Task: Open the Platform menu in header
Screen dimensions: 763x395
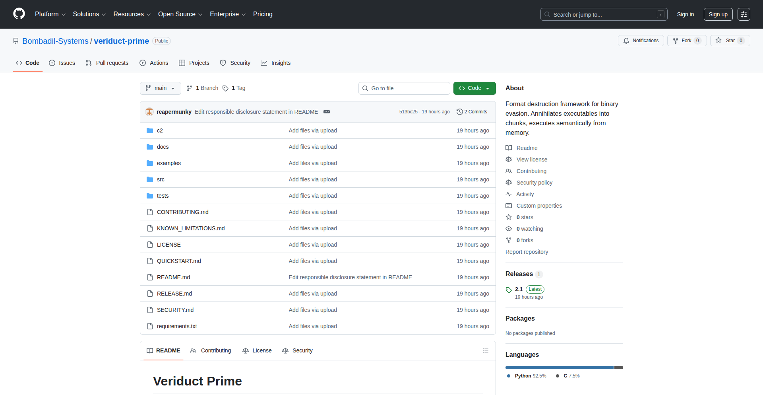Action: point(50,14)
